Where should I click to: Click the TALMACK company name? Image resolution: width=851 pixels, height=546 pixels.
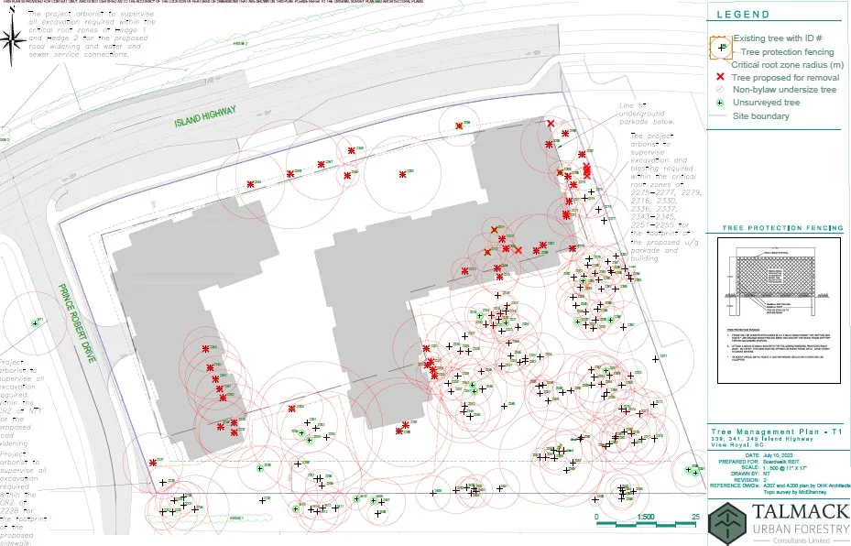(x=801, y=511)
